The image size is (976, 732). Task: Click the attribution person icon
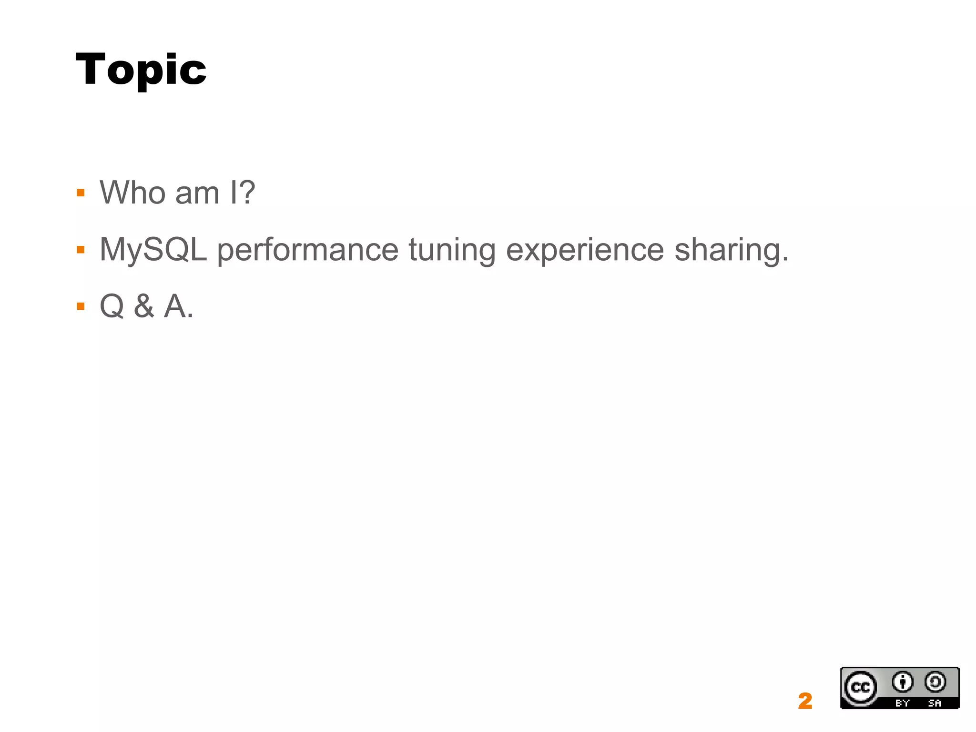tap(902, 682)
